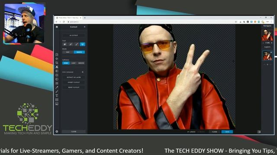Click the browser address bar

click(152, 22)
